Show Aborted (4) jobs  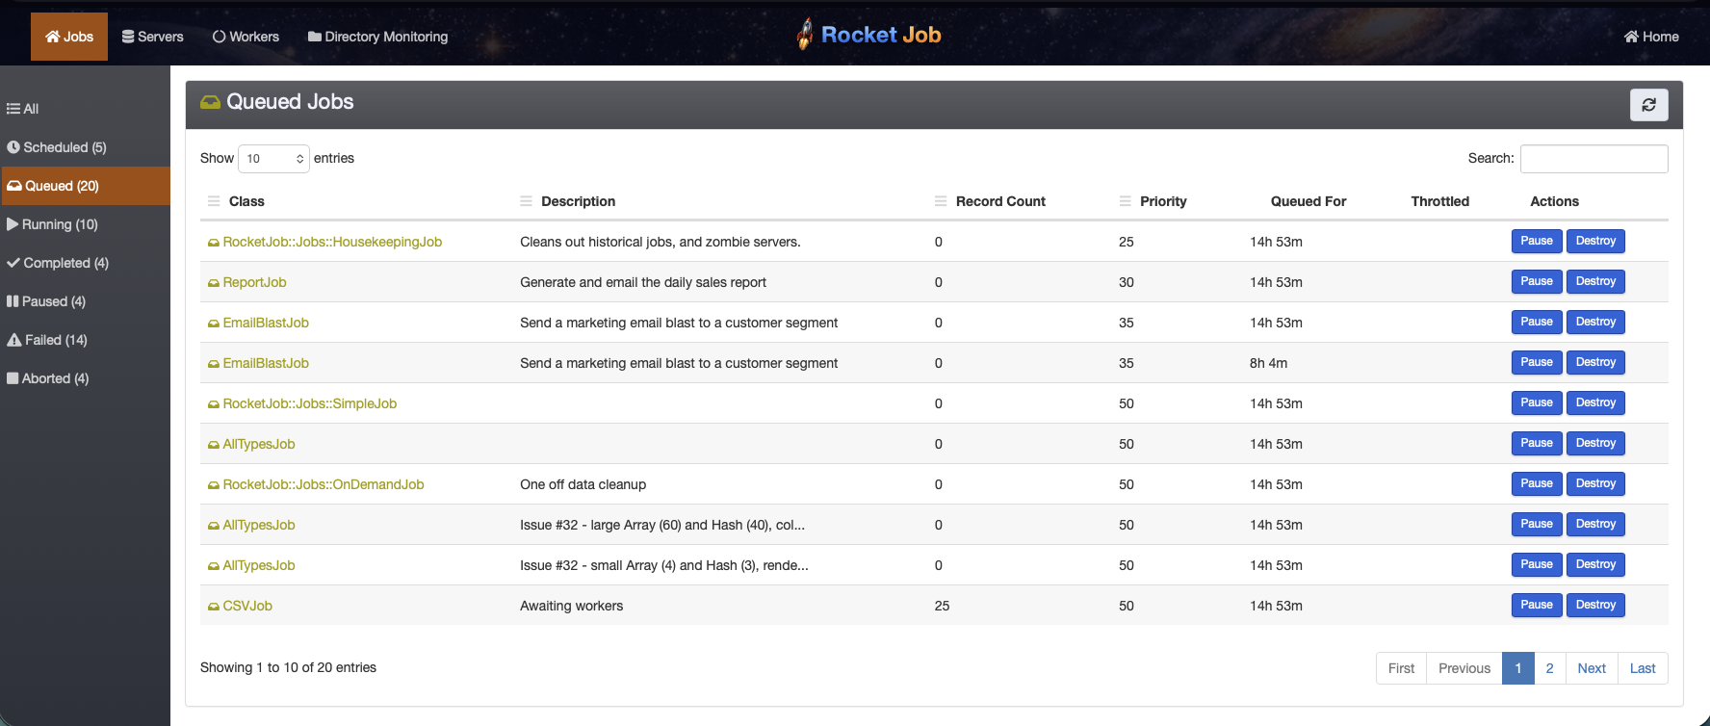click(x=85, y=378)
